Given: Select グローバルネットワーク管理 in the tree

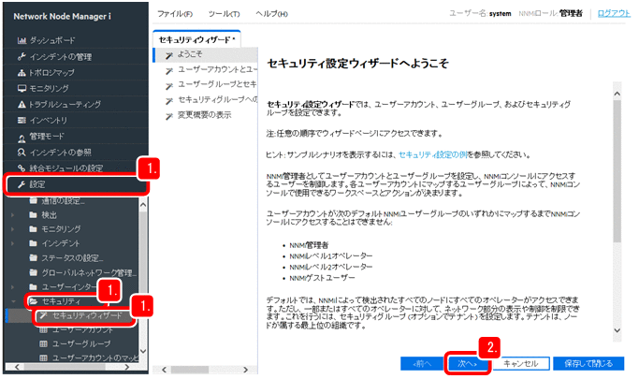Looking at the screenshot, I should pyautogui.click(x=89, y=271).
